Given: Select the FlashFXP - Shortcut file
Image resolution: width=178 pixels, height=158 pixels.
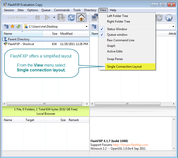Looking at the screenshot, I should point(21,44).
